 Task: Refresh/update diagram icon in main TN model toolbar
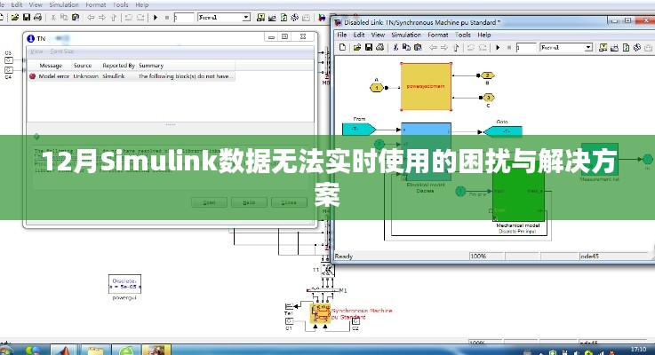(x=284, y=17)
